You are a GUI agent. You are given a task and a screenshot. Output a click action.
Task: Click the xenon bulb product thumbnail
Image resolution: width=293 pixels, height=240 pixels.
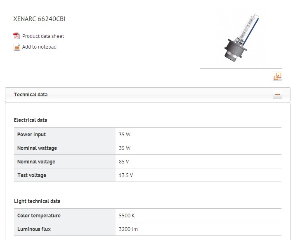click(242, 38)
